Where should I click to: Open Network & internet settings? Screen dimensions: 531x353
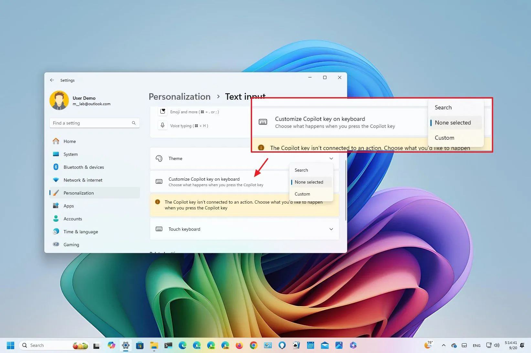95,180
